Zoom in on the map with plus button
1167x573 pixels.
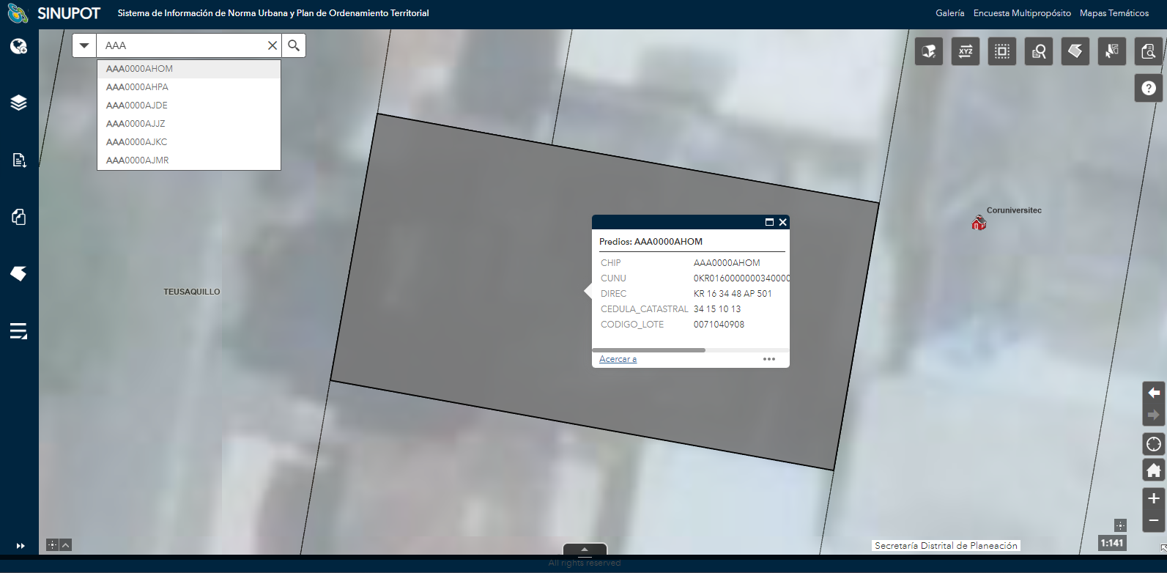click(1154, 498)
